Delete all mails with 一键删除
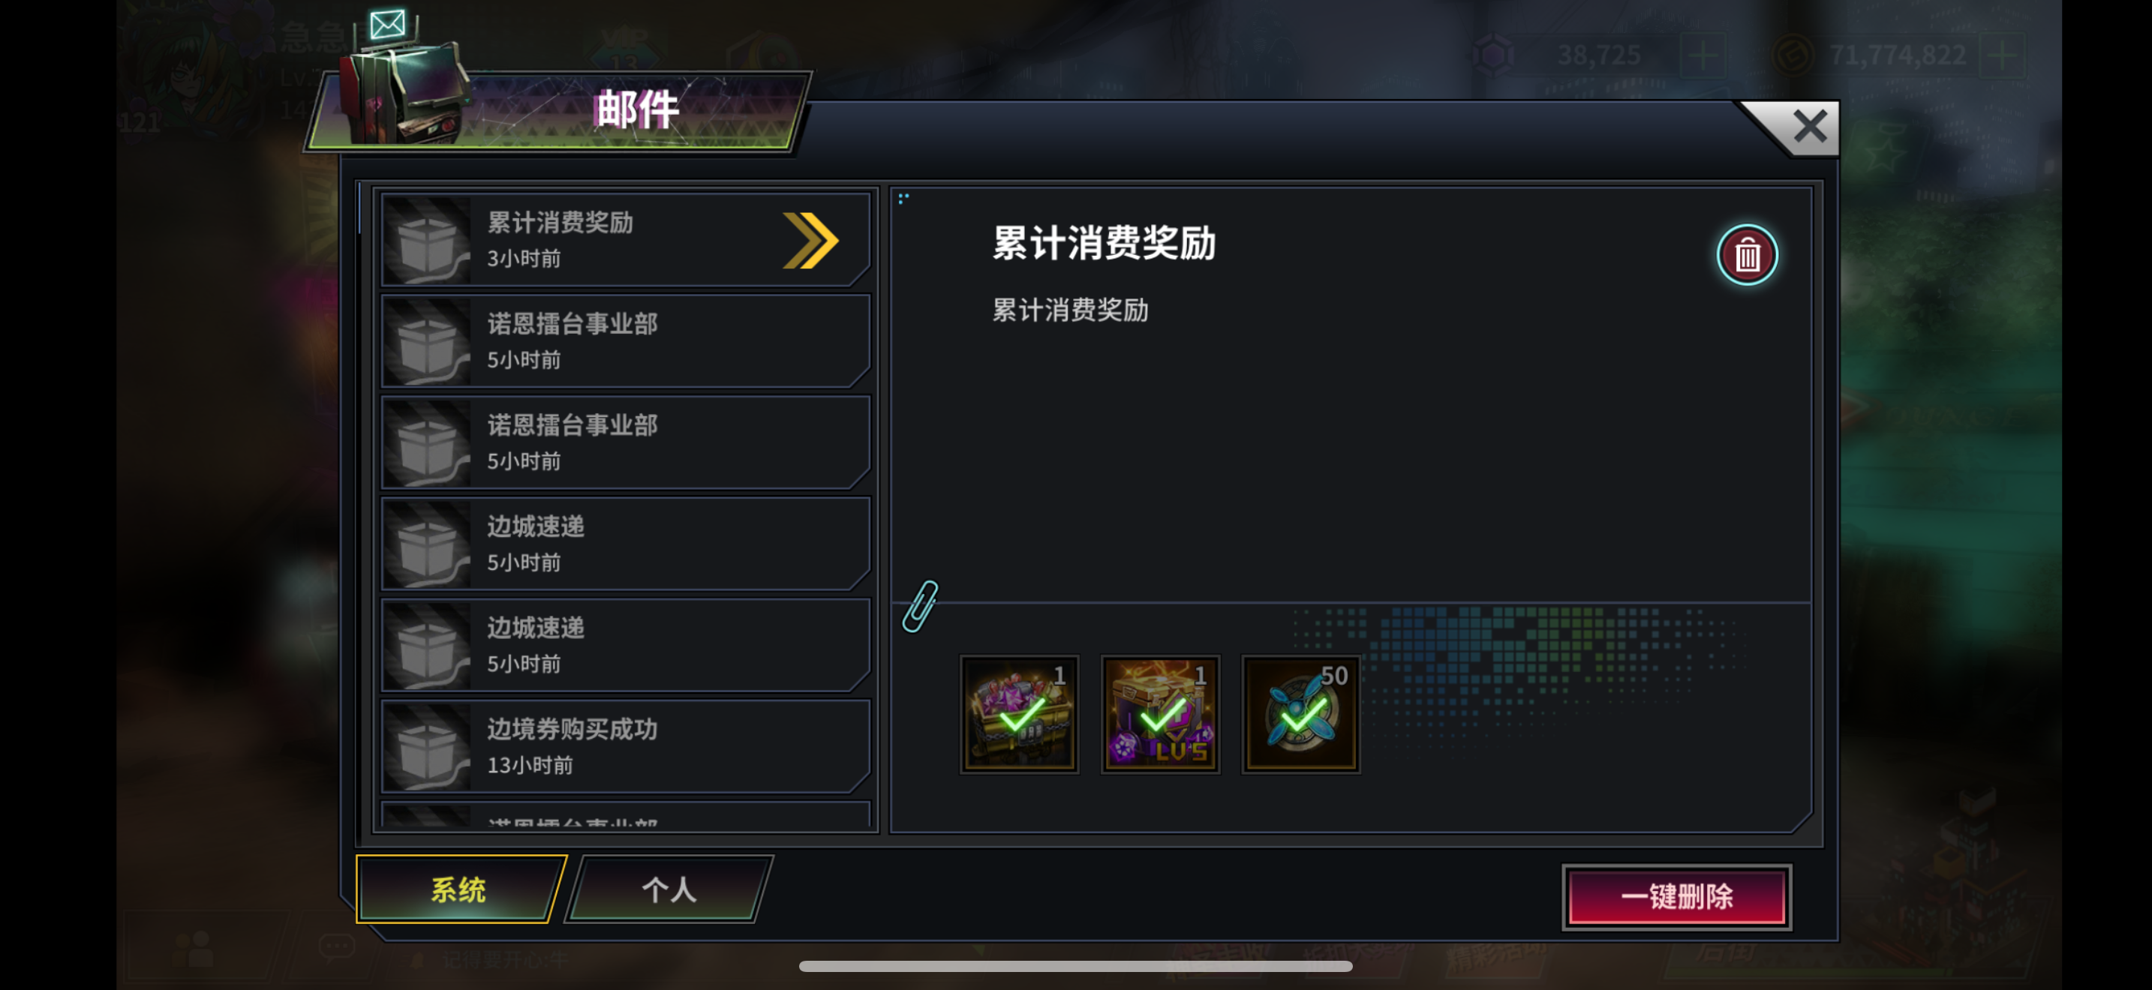 click(1677, 897)
